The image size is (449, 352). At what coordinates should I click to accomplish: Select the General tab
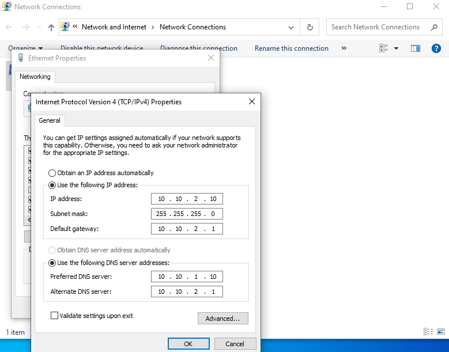(x=50, y=120)
